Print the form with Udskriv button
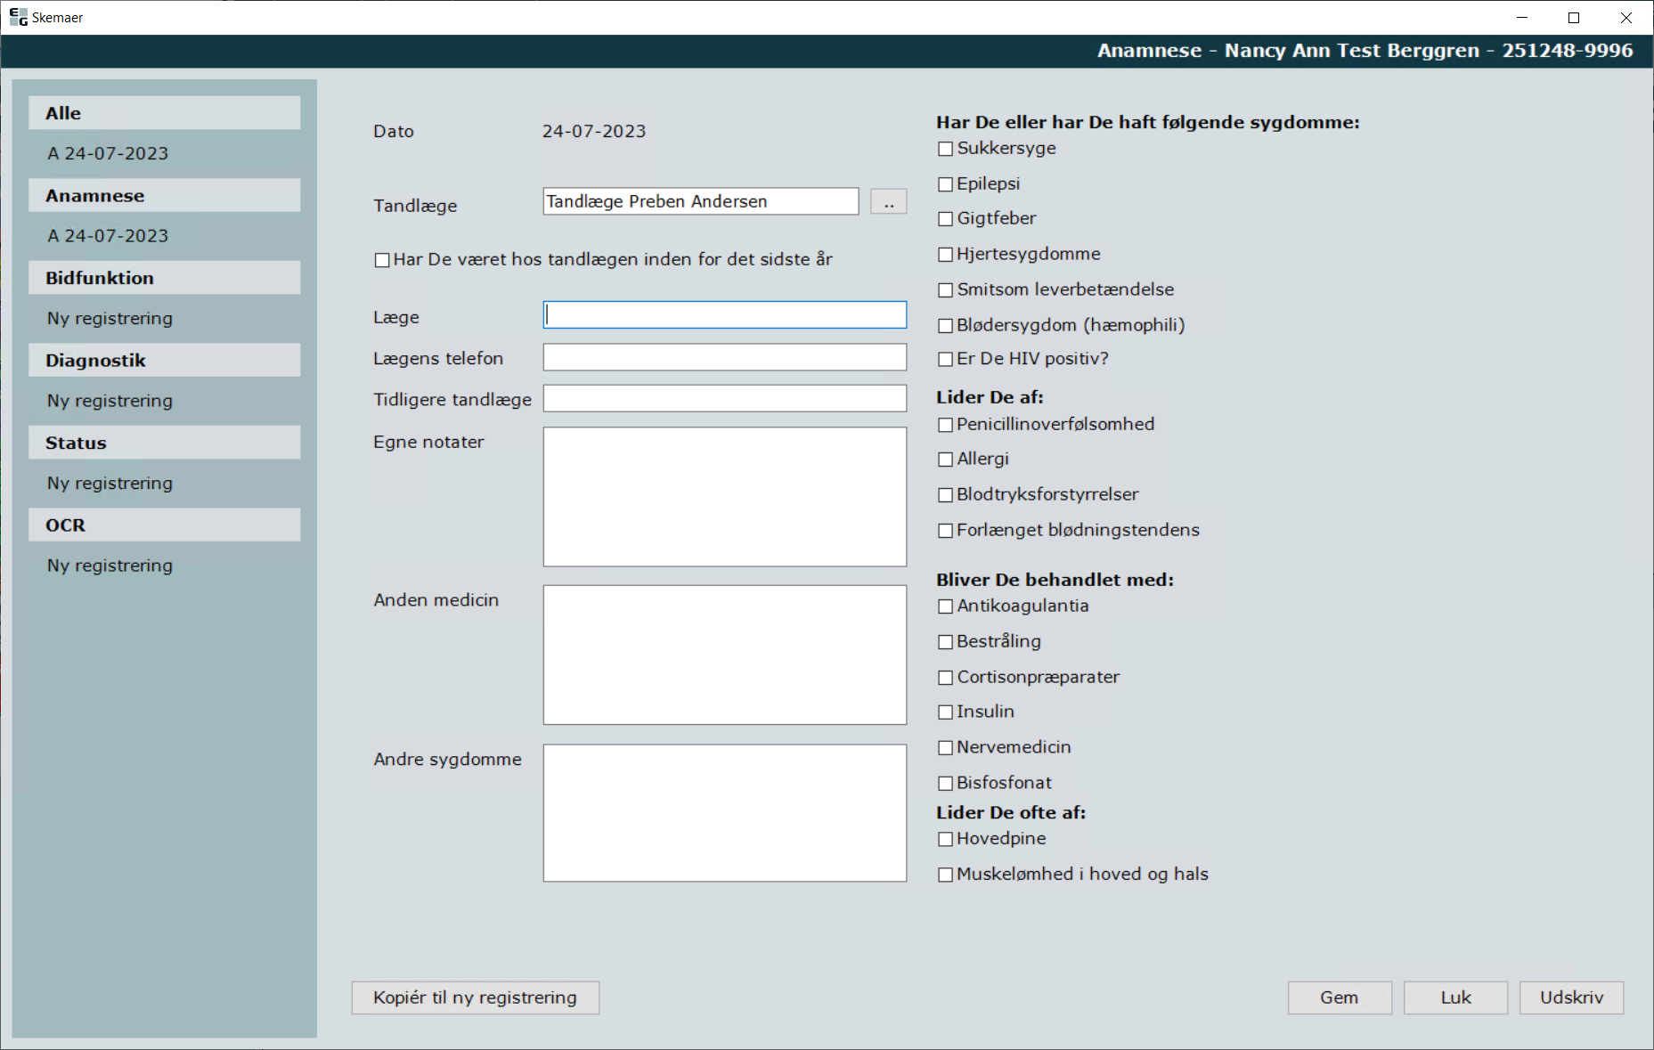Viewport: 1654px width, 1050px height. pyautogui.click(x=1571, y=997)
